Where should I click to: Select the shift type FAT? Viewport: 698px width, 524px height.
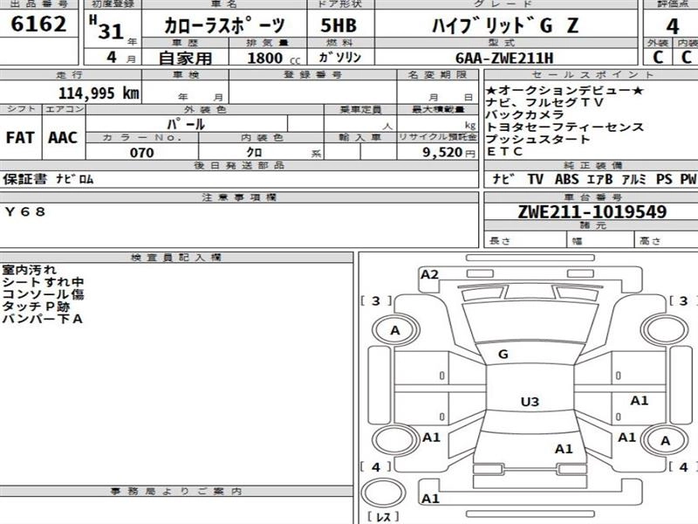20,138
